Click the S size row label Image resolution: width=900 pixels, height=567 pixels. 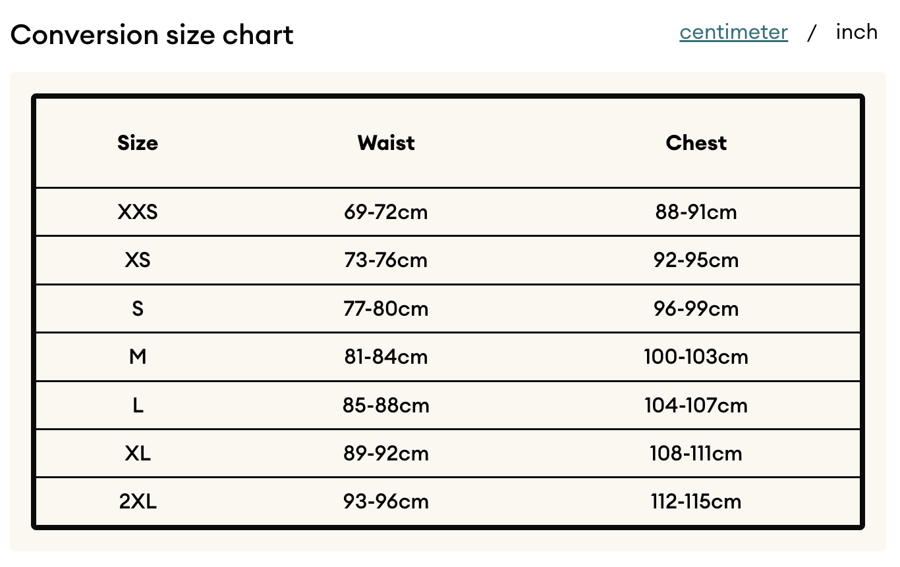(x=138, y=309)
